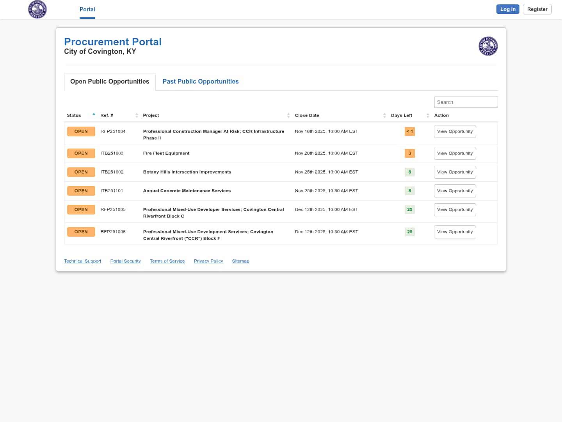The width and height of the screenshot is (562, 422).
Task: Select the Open Public Opportunities tab
Action: pyautogui.click(x=110, y=81)
